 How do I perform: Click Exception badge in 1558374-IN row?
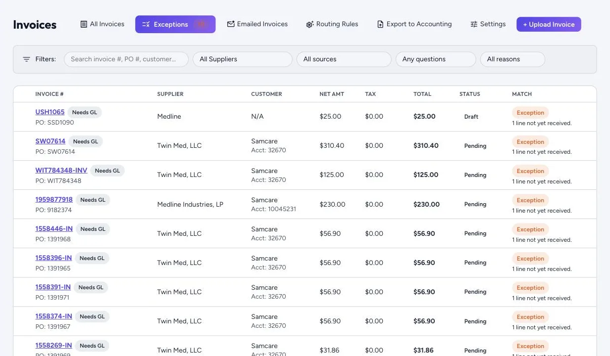pos(530,317)
